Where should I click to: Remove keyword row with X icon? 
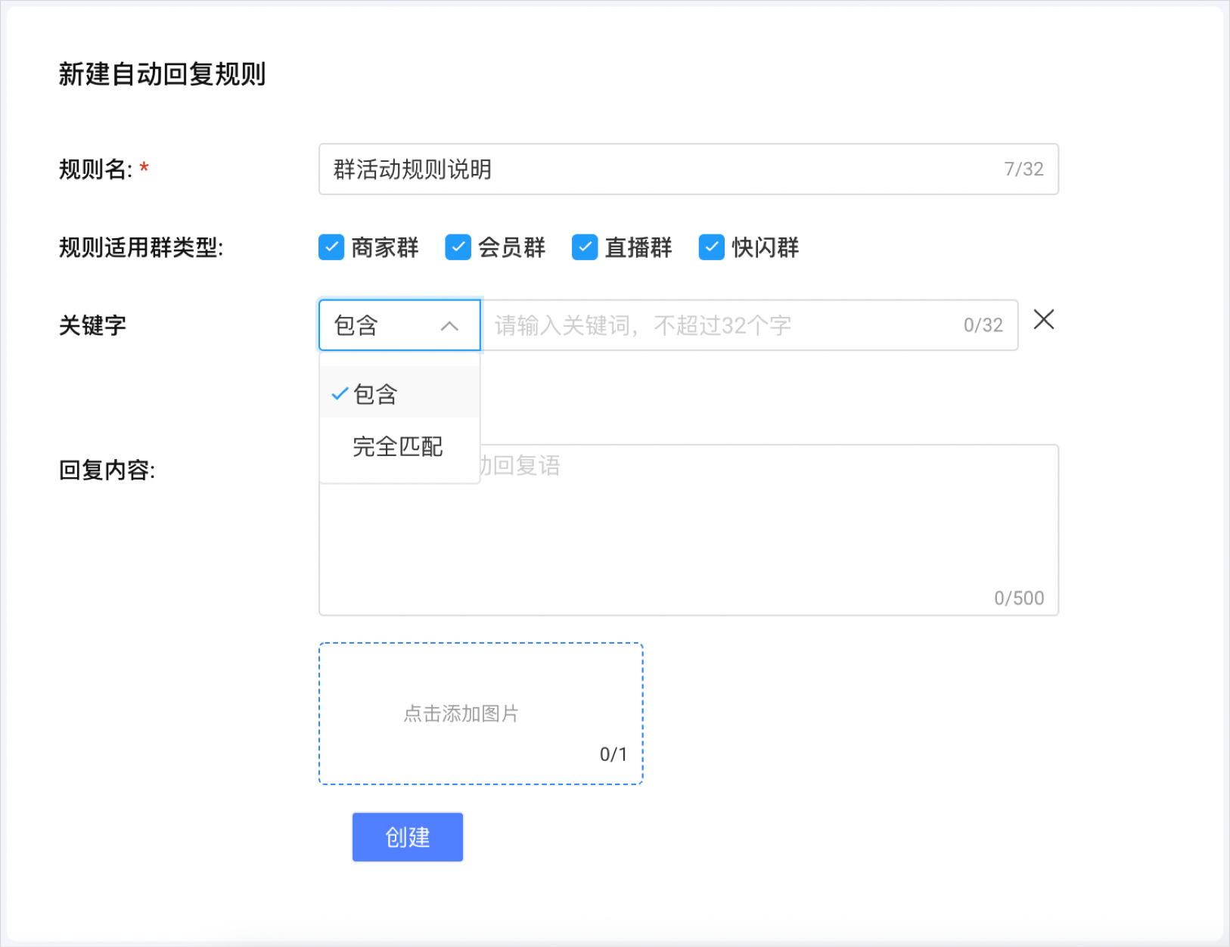1044,320
